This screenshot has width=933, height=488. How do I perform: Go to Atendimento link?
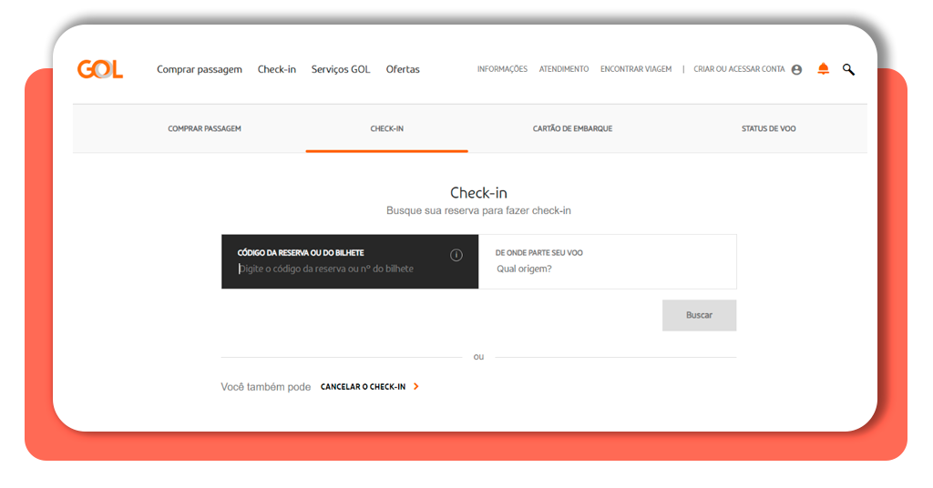coord(563,69)
